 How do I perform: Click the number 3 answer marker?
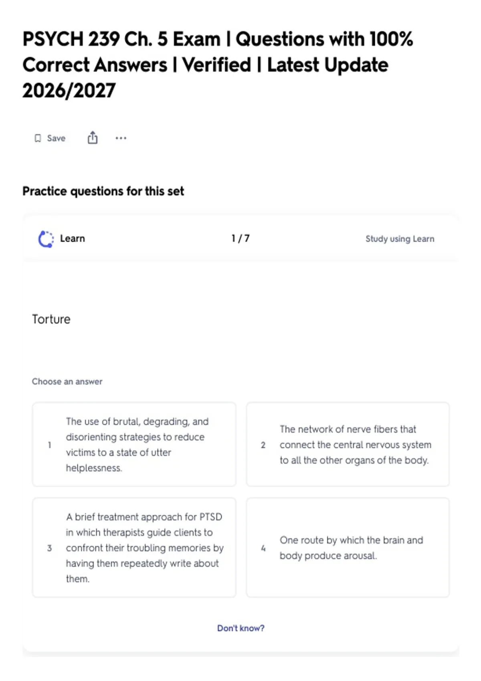coord(49,548)
